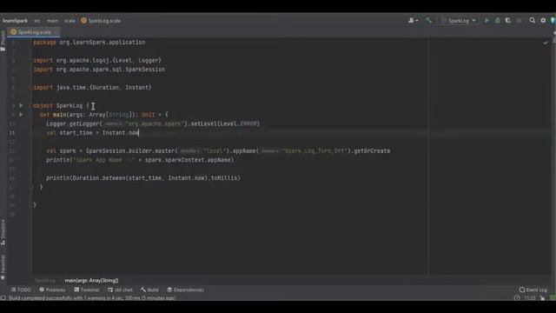Open the sbt shell tool window

click(x=120, y=290)
